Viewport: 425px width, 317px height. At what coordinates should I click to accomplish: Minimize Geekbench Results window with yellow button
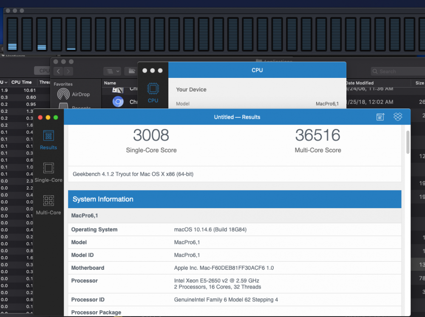[x=48, y=117]
